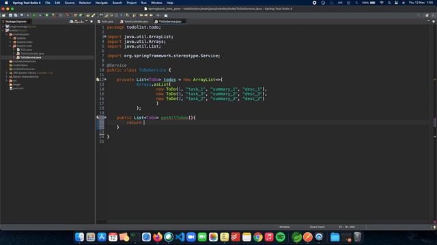
Task: Open the App Store from the Dock
Action: click(x=102, y=237)
